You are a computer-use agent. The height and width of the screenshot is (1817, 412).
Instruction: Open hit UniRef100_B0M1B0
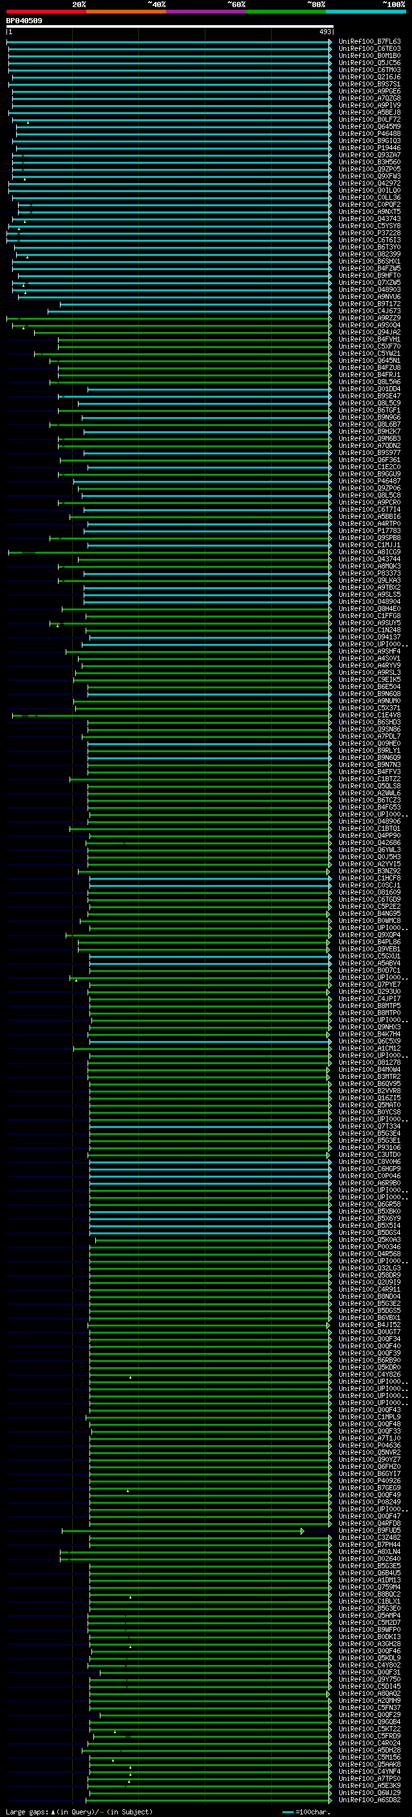click(370, 55)
